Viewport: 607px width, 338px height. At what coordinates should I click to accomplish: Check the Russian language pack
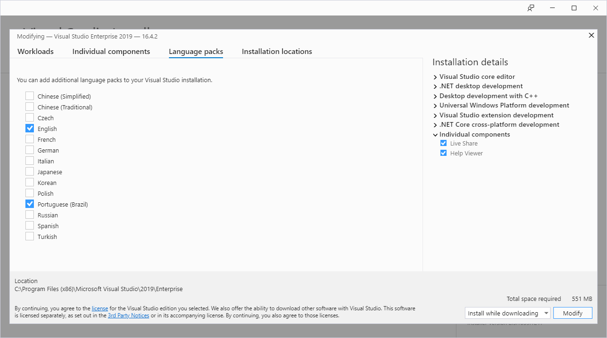click(30, 215)
